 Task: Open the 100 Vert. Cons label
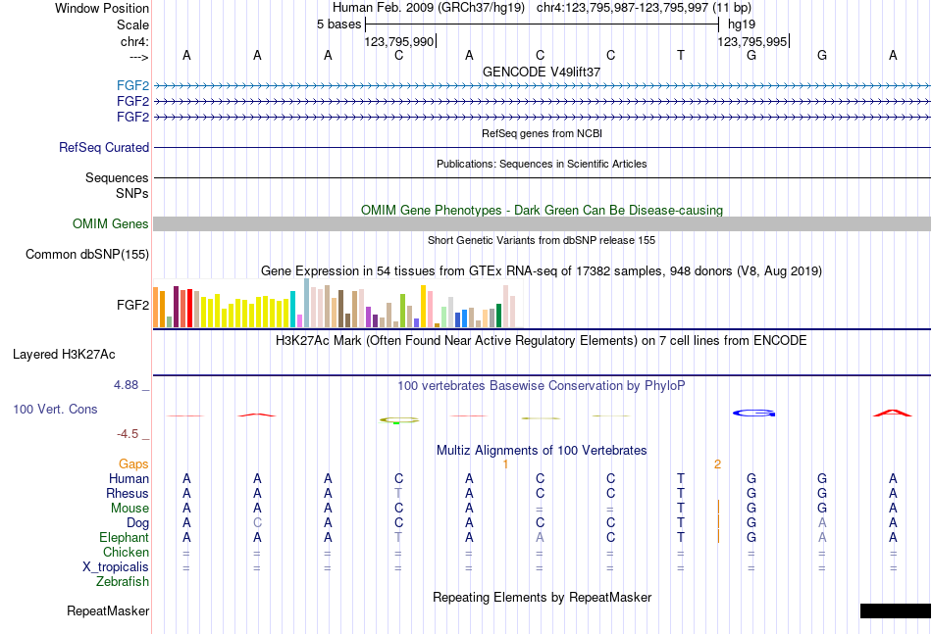coord(55,409)
